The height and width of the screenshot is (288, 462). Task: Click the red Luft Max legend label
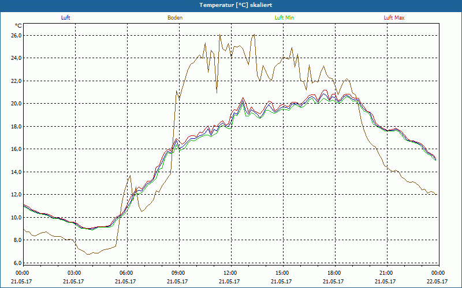394,18
